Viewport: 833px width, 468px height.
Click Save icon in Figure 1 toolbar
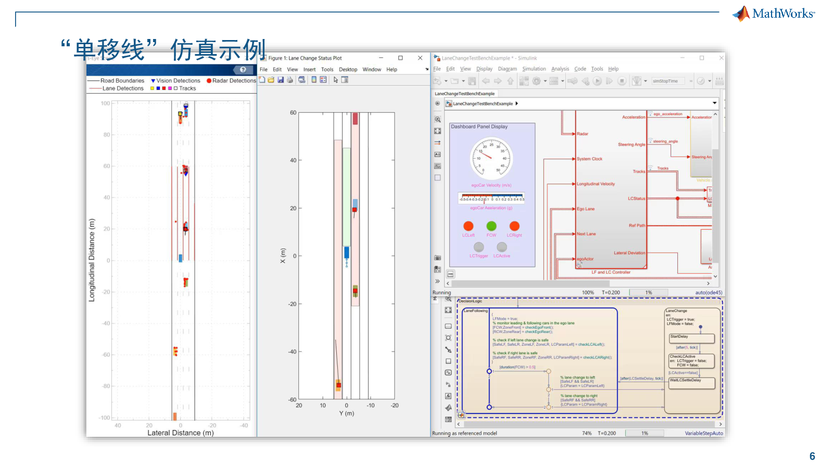coord(281,80)
